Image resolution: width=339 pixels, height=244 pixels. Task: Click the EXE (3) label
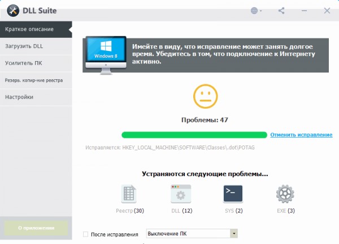pyautogui.click(x=286, y=211)
